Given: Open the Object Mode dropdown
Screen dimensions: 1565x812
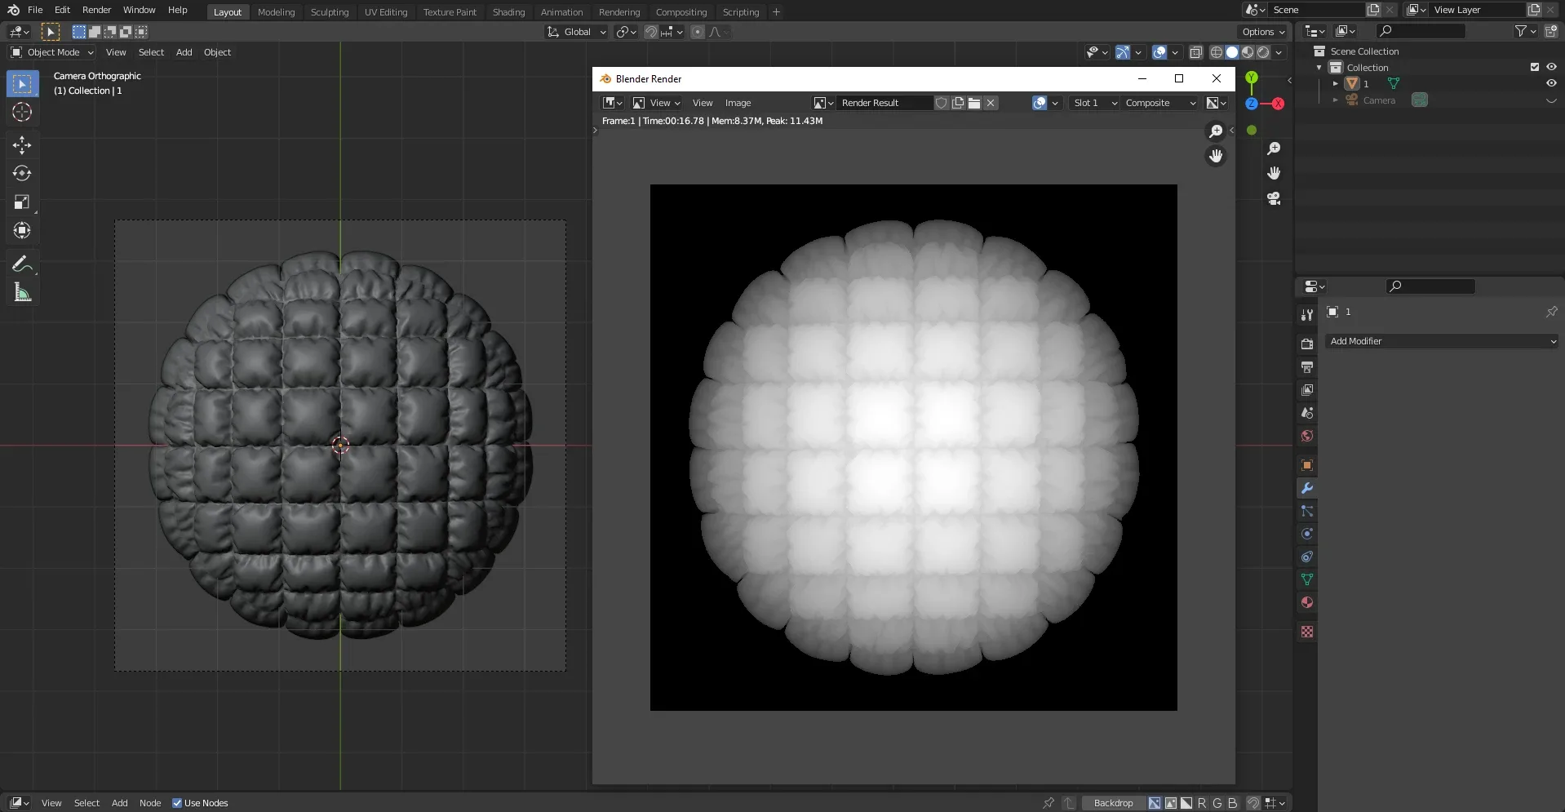Looking at the screenshot, I should (51, 52).
